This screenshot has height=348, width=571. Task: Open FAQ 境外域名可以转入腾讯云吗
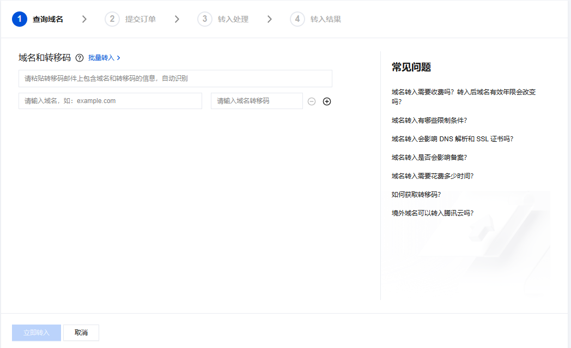[x=432, y=213]
